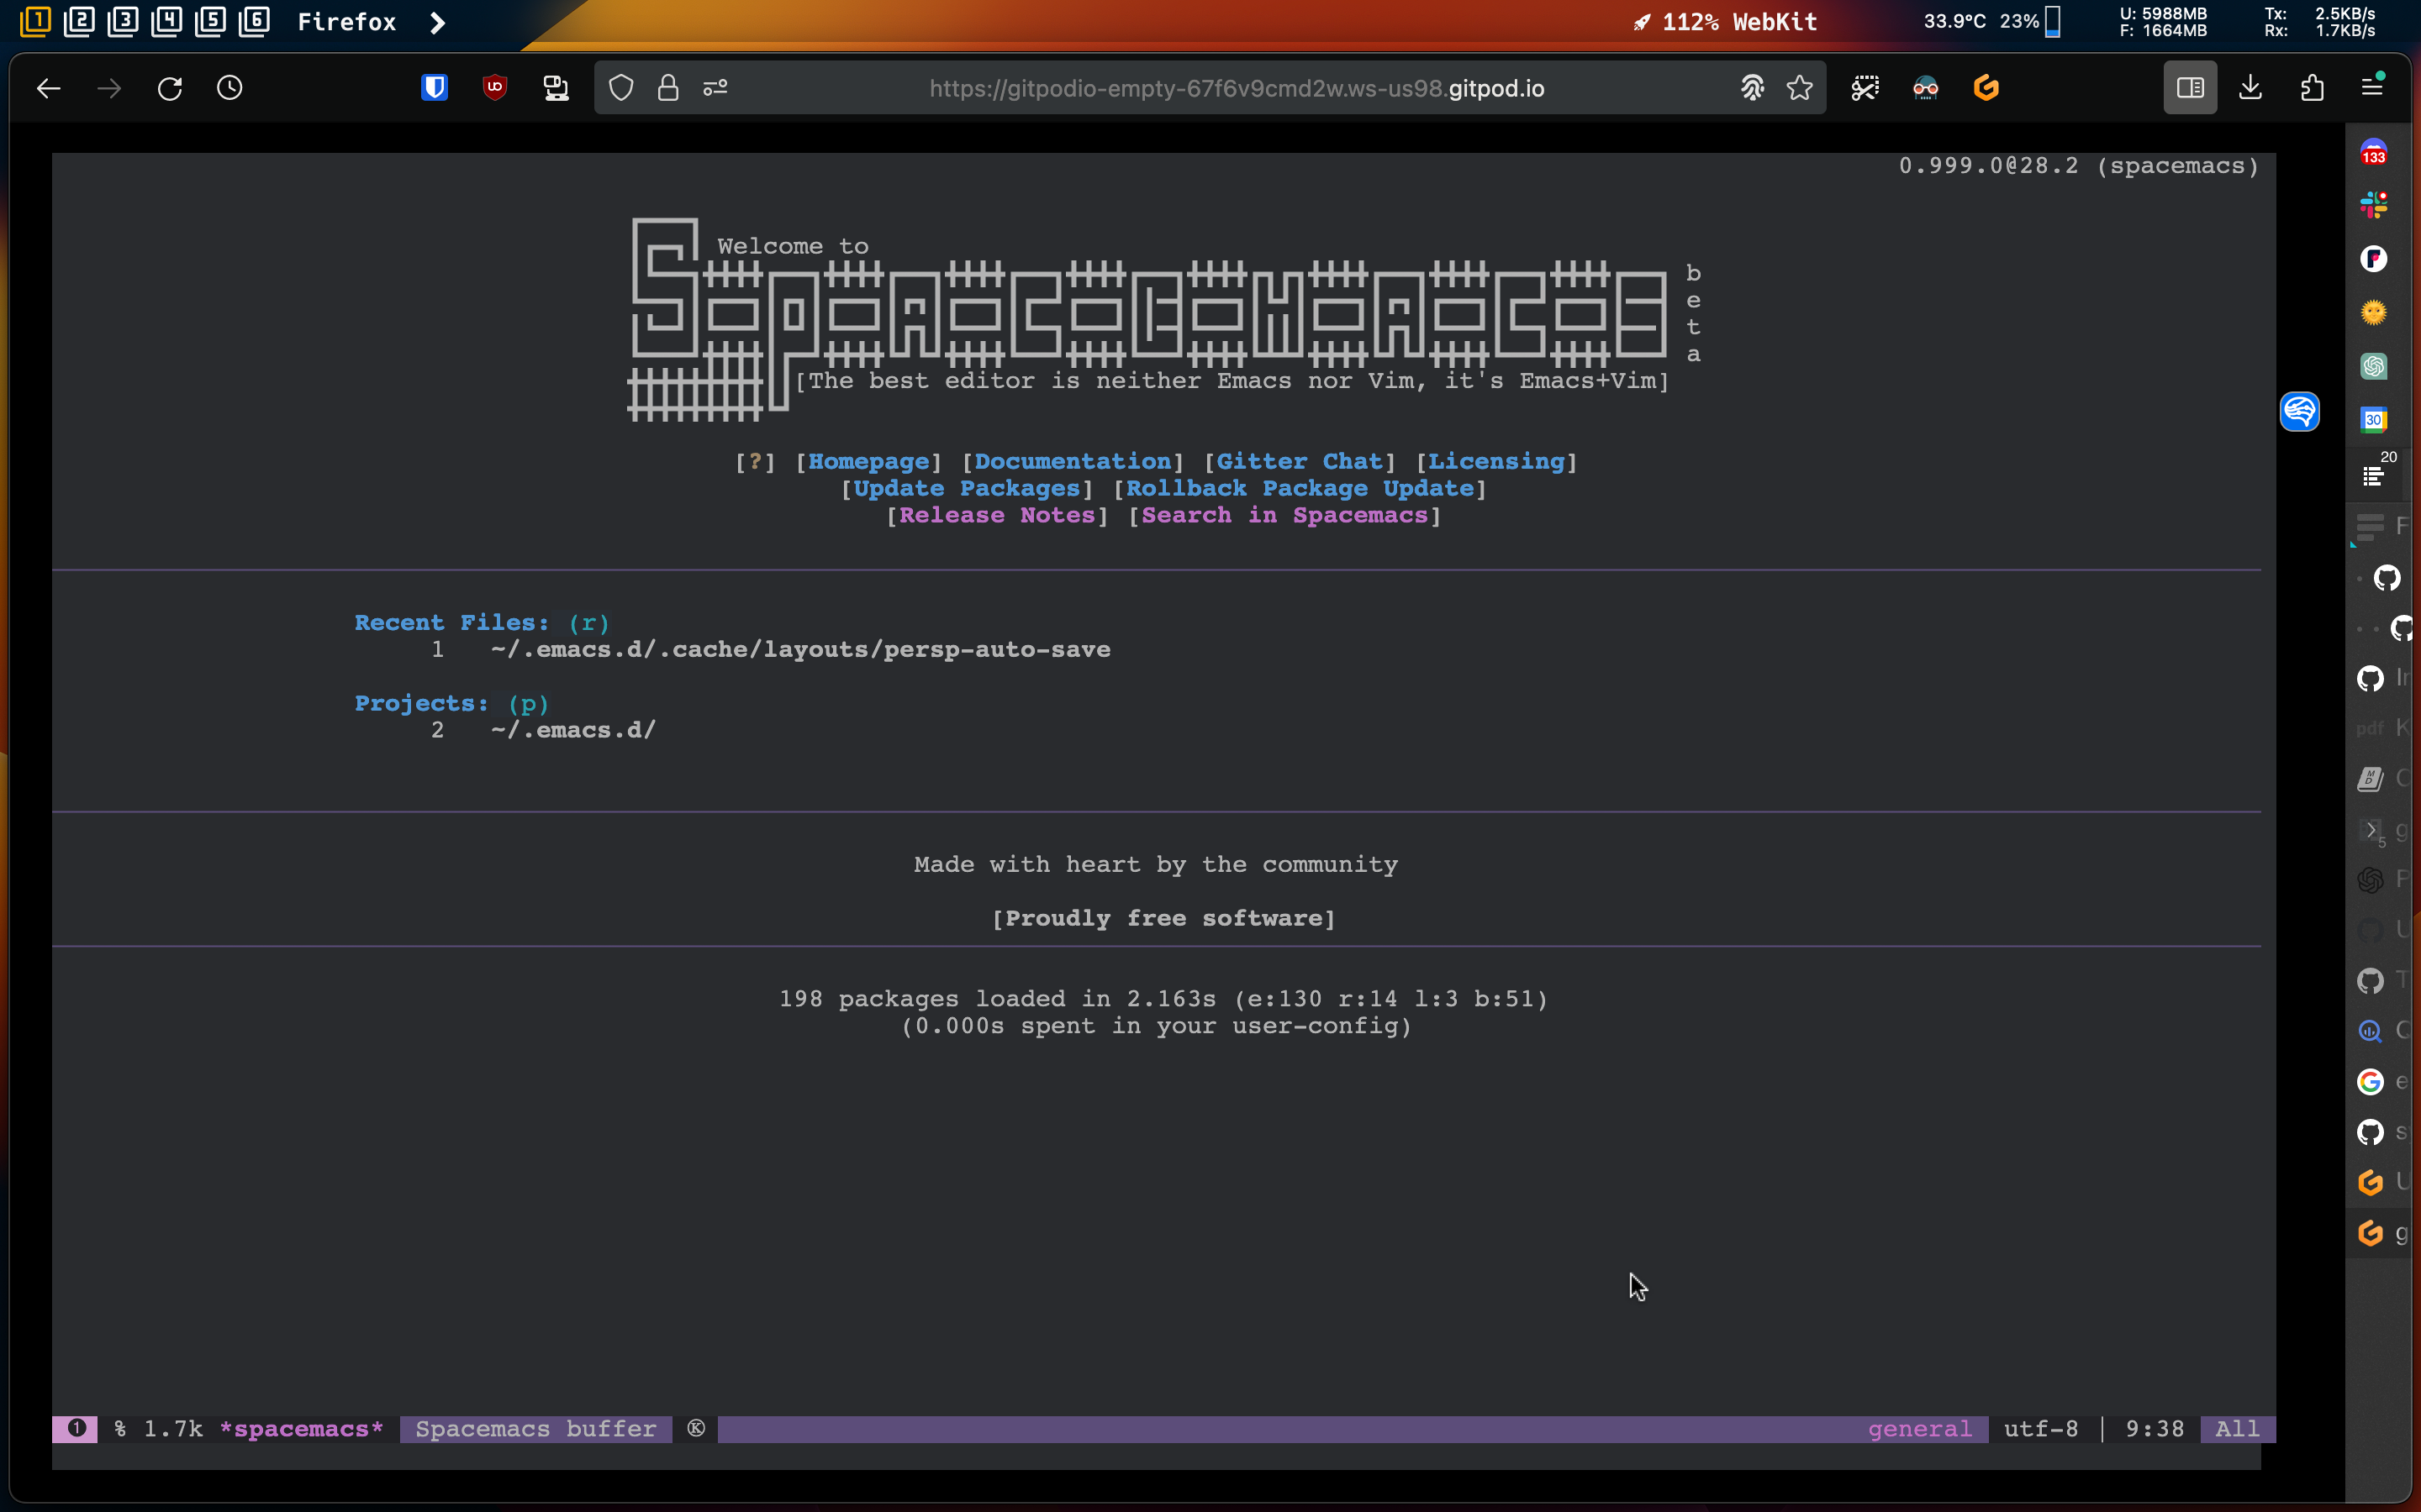
Task: Click the blue floating brain assistant icon
Action: tap(2300, 411)
